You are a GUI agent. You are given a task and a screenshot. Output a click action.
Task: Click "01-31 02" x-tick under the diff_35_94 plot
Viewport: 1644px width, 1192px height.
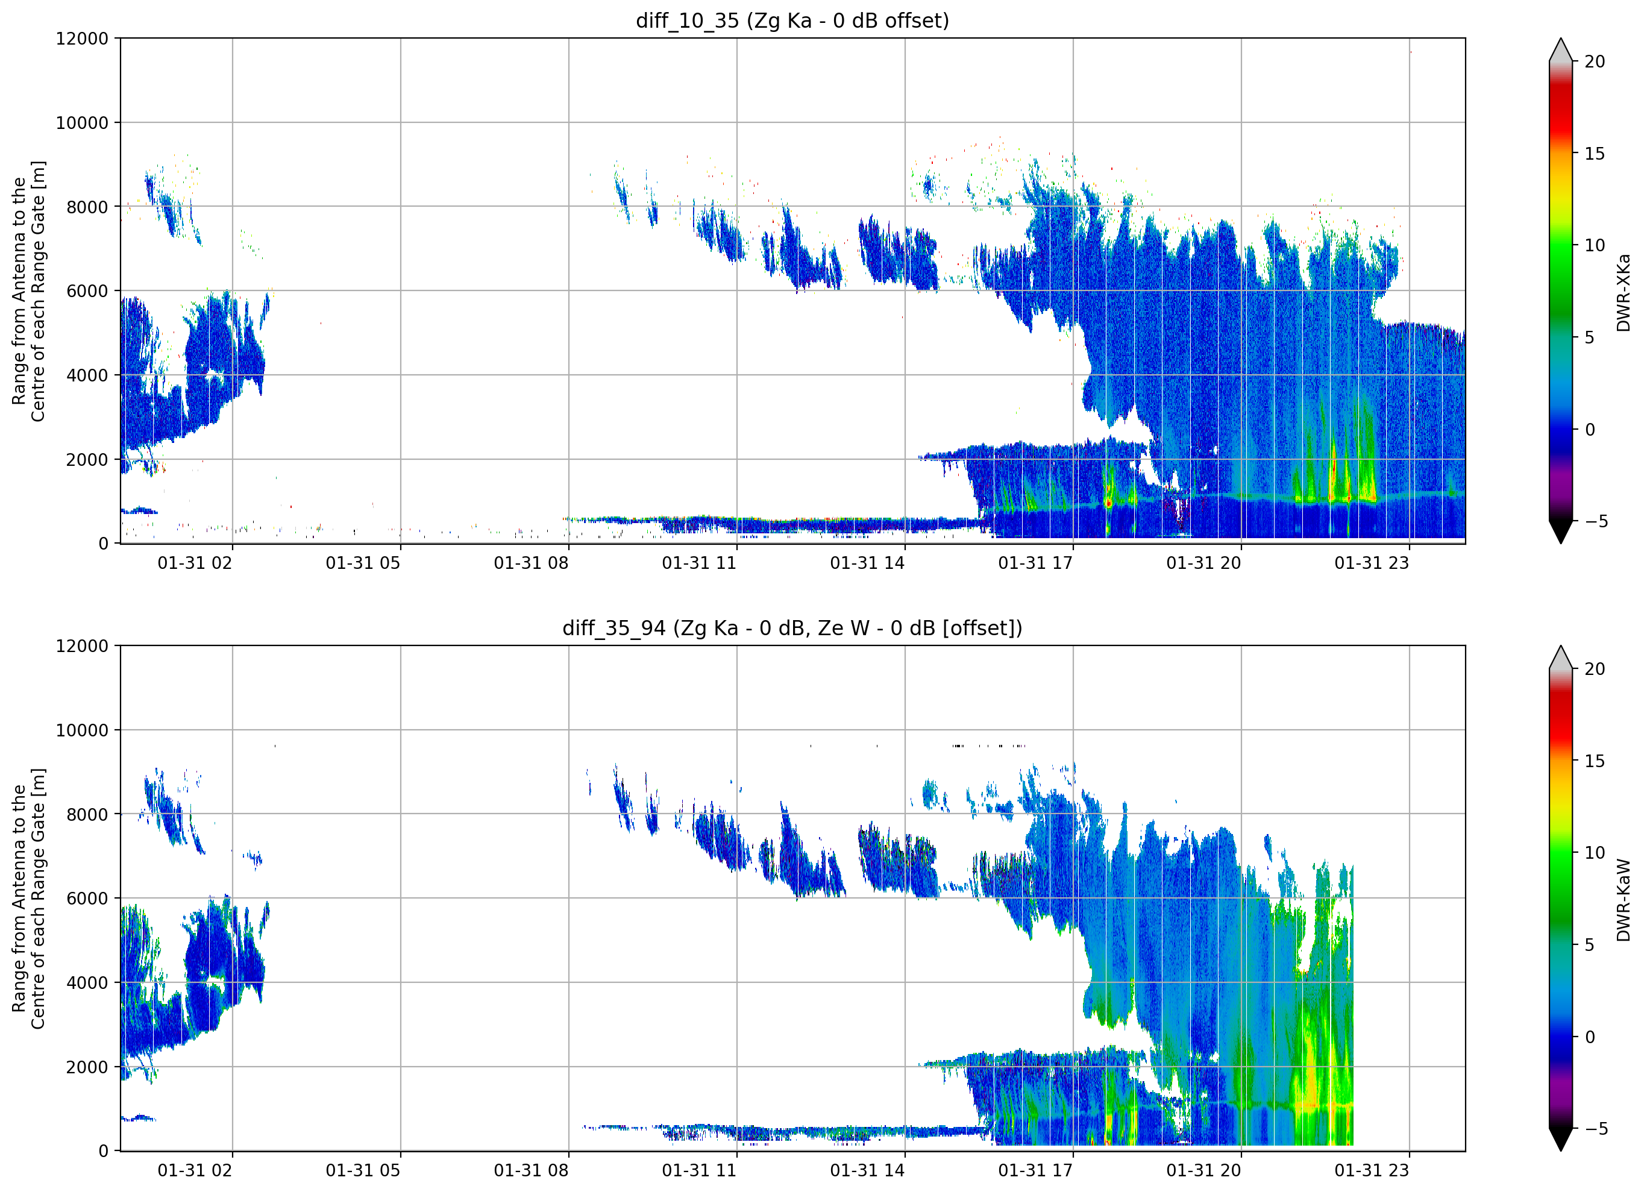[195, 1170]
